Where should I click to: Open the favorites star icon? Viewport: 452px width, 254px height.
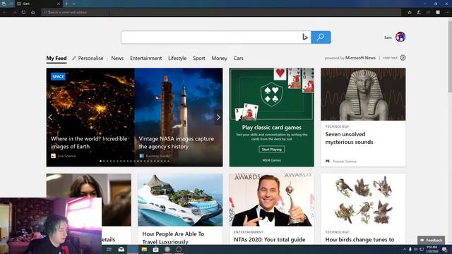[x=410, y=13]
